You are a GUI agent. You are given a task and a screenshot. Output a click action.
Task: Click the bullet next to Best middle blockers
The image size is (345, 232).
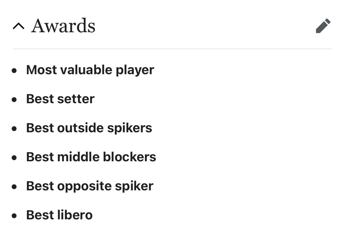coord(14,158)
